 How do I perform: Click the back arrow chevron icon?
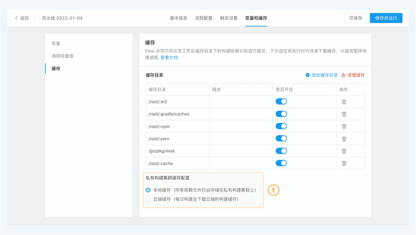[16, 18]
